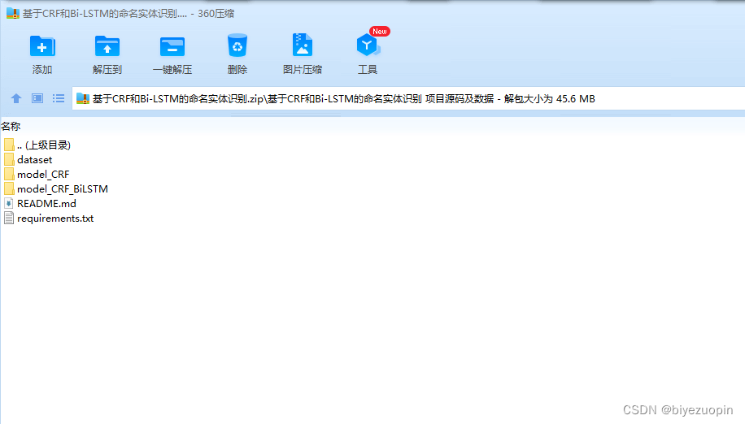Go up one level with up arrow icon
The height and width of the screenshot is (424, 745).
tap(16, 98)
